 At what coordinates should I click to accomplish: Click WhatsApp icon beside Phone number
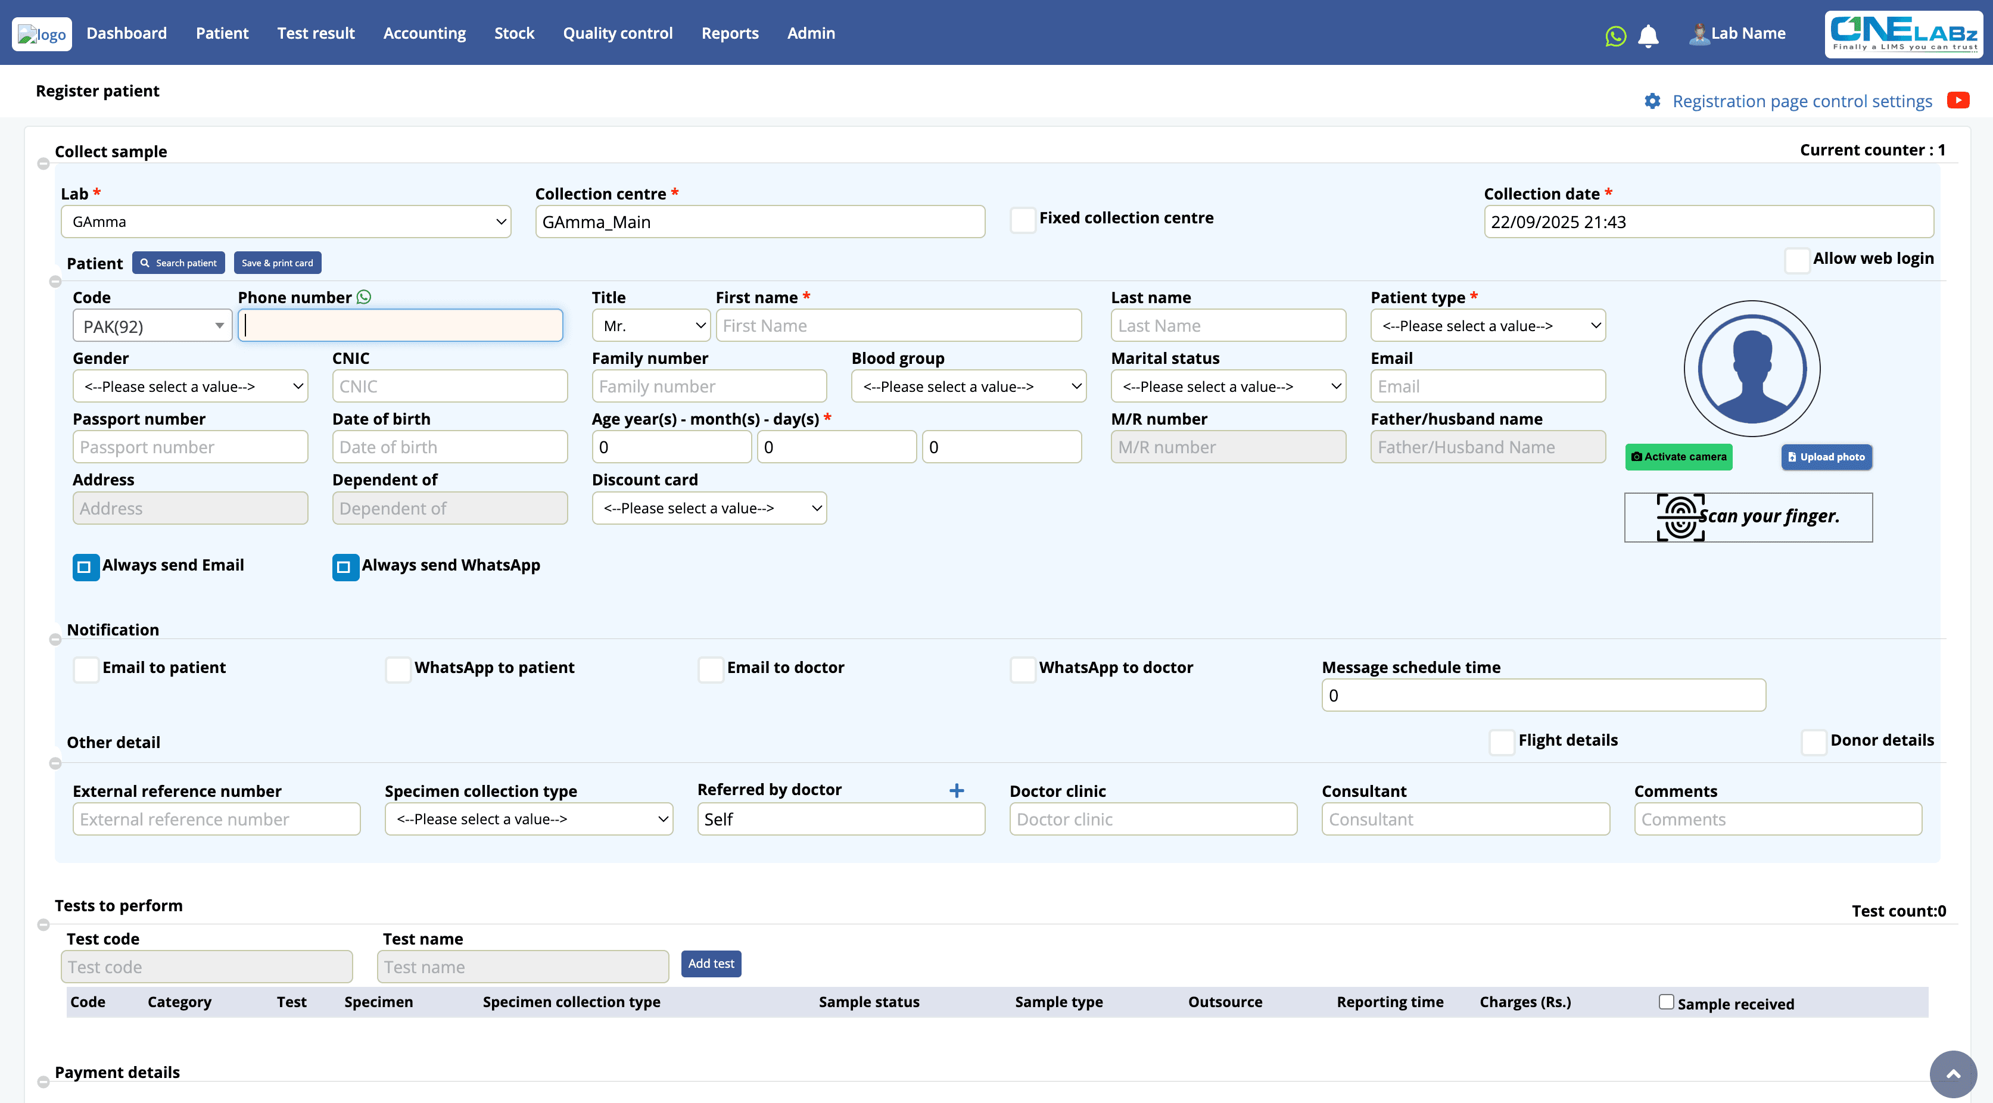click(x=363, y=297)
